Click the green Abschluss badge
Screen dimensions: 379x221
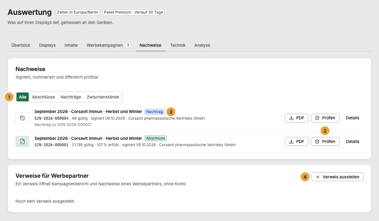156,138
